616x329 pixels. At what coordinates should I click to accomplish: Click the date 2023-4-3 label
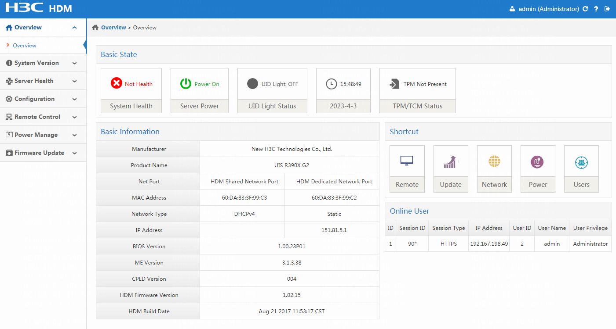point(343,106)
